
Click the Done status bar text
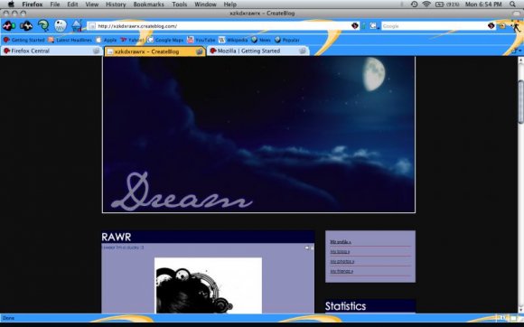click(8, 318)
